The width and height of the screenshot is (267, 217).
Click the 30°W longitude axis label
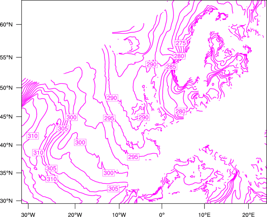click(x=28, y=214)
